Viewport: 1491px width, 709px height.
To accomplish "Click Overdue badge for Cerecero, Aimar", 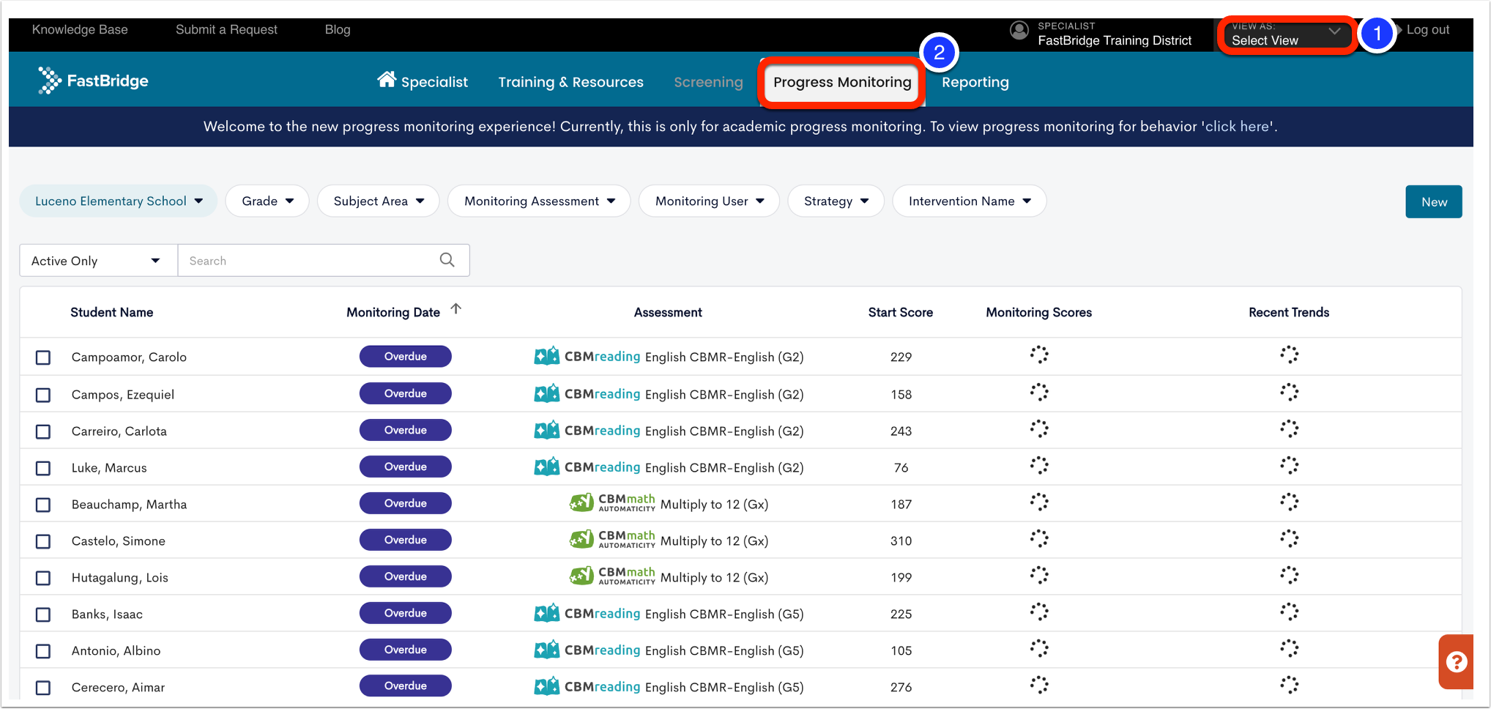I will coord(405,686).
